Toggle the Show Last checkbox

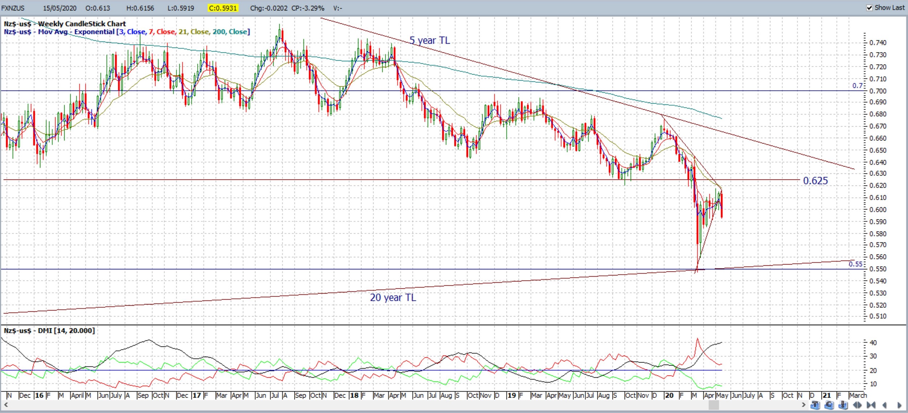pos(869,8)
